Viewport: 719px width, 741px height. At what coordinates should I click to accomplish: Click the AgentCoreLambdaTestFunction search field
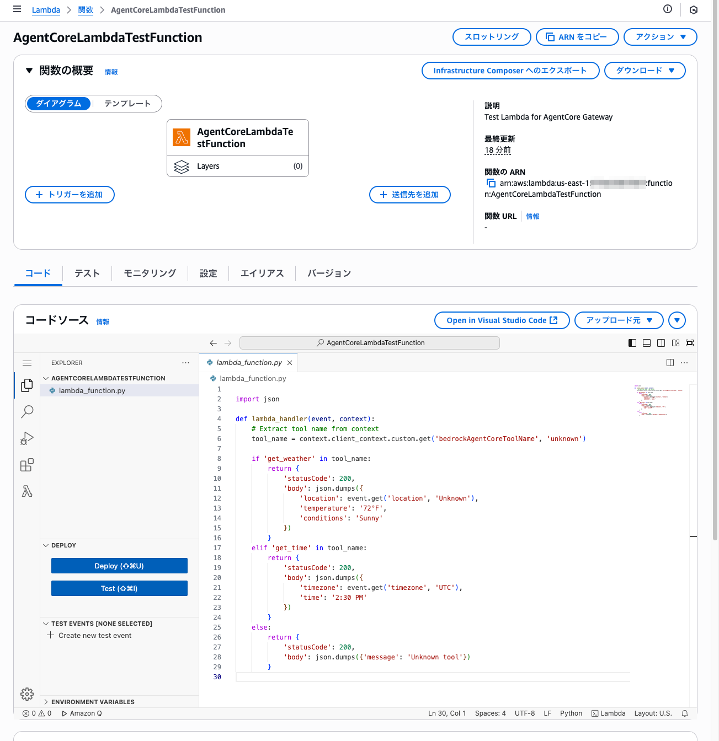(370, 343)
